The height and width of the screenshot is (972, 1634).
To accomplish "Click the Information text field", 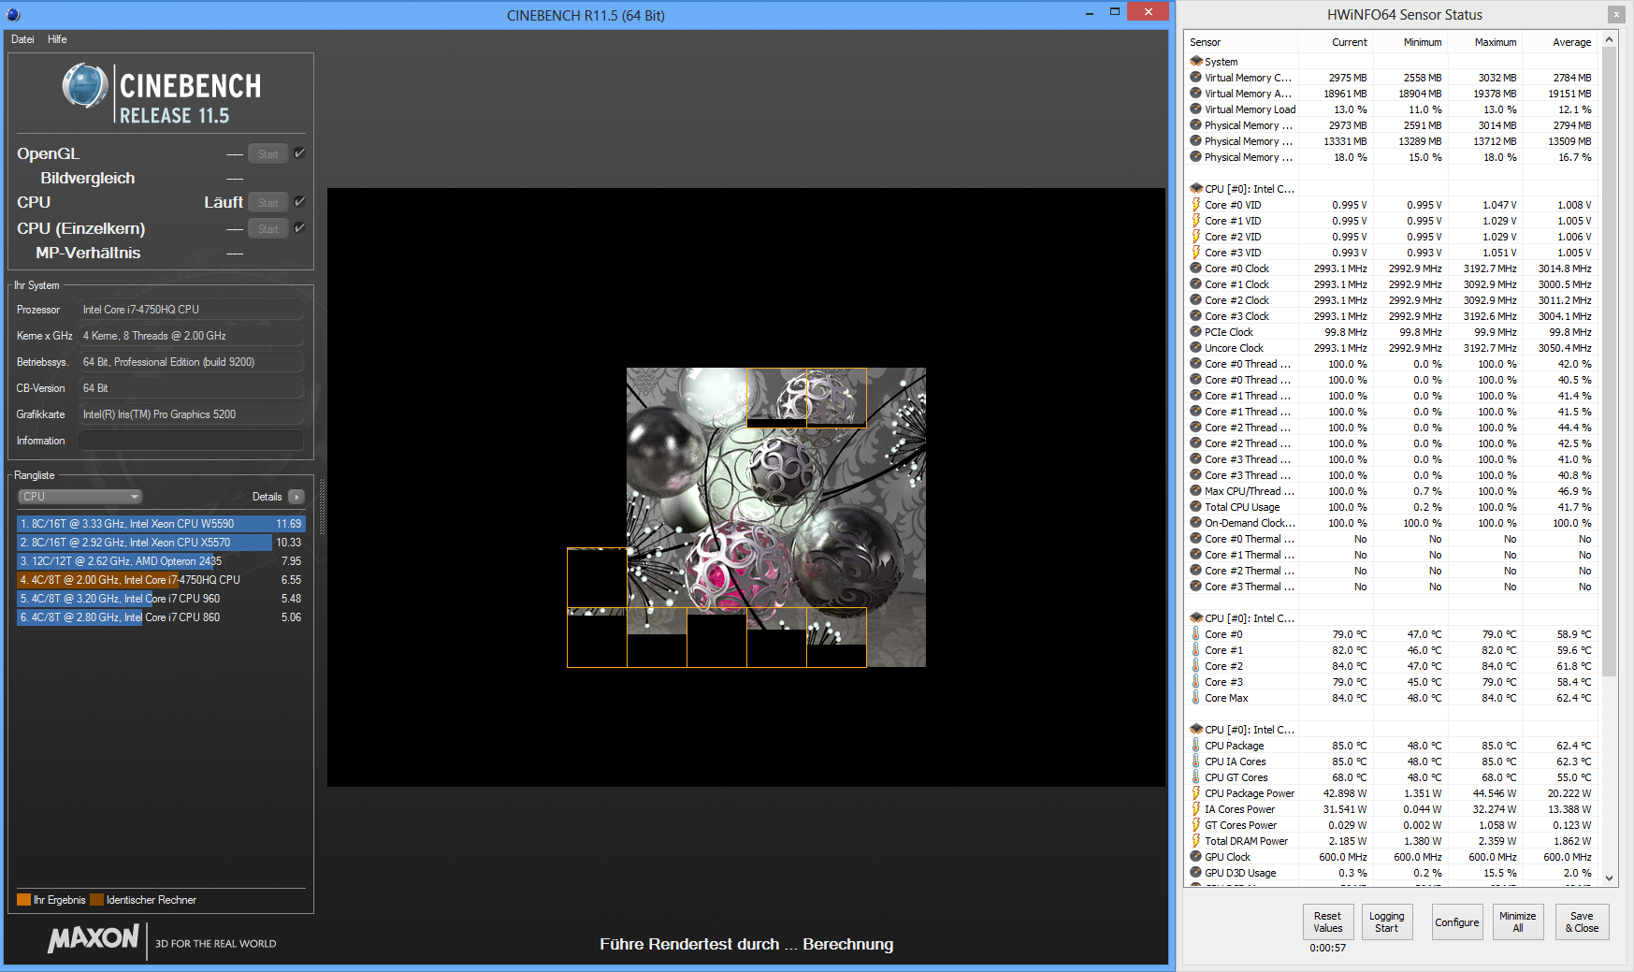I will coord(191,441).
